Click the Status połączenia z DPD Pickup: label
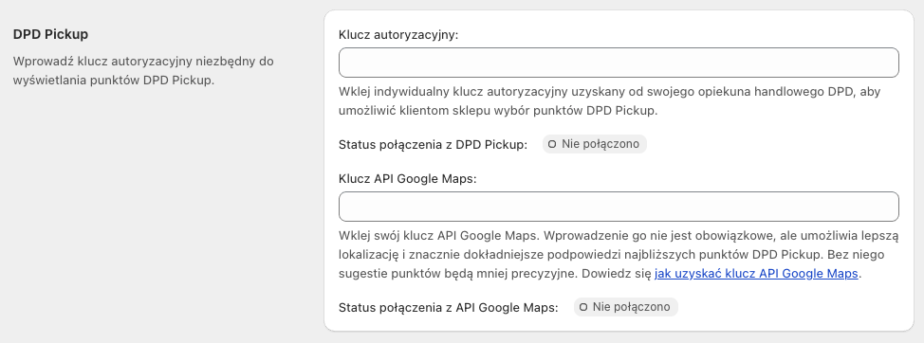The image size is (924, 343). [x=434, y=145]
